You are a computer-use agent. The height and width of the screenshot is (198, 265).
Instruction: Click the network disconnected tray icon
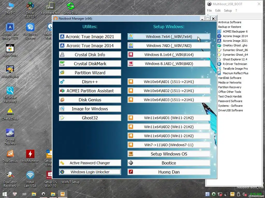pyautogui.click(x=220, y=194)
